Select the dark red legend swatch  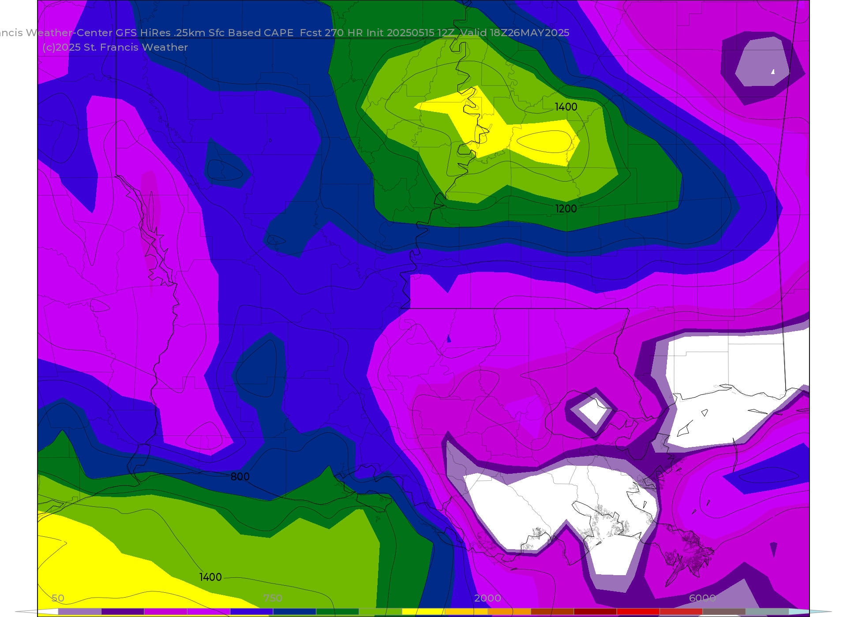[595, 612]
